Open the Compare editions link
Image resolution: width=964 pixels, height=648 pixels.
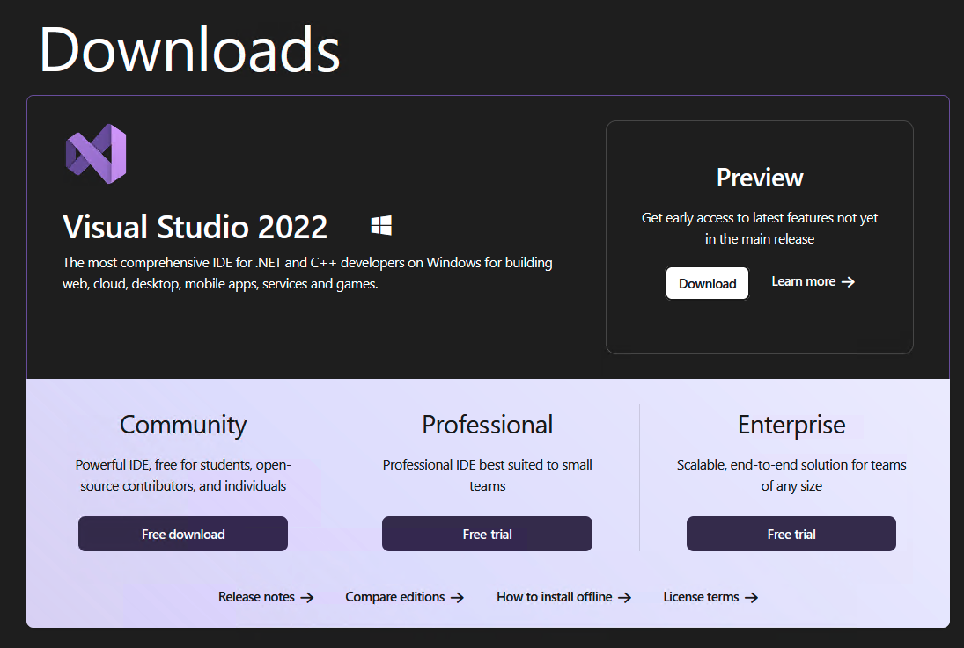(x=405, y=597)
